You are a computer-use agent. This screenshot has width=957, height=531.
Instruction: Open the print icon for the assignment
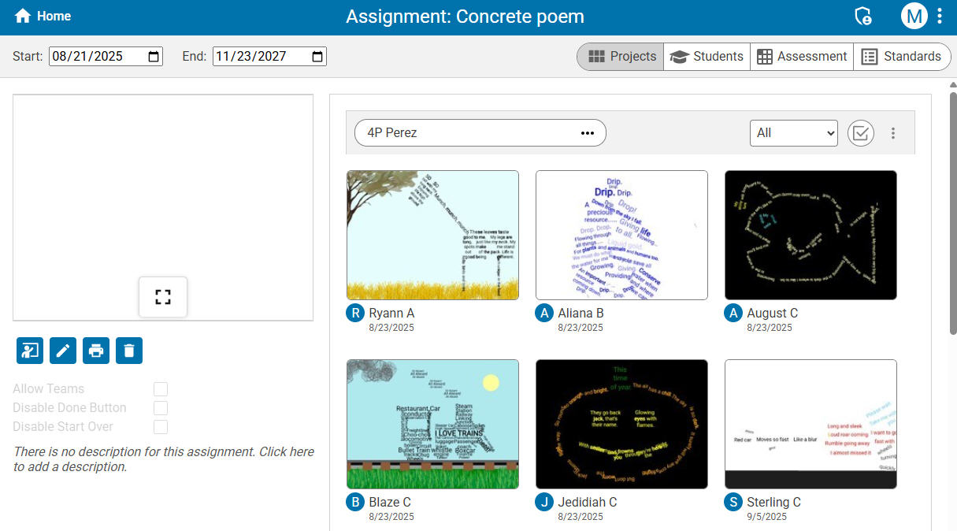coord(95,351)
